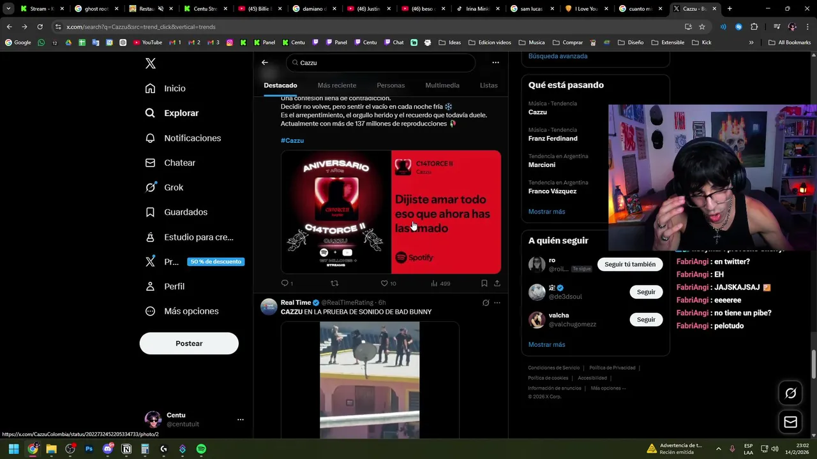Open the floating messages envelope button
817x459 pixels.
pos(791,422)
